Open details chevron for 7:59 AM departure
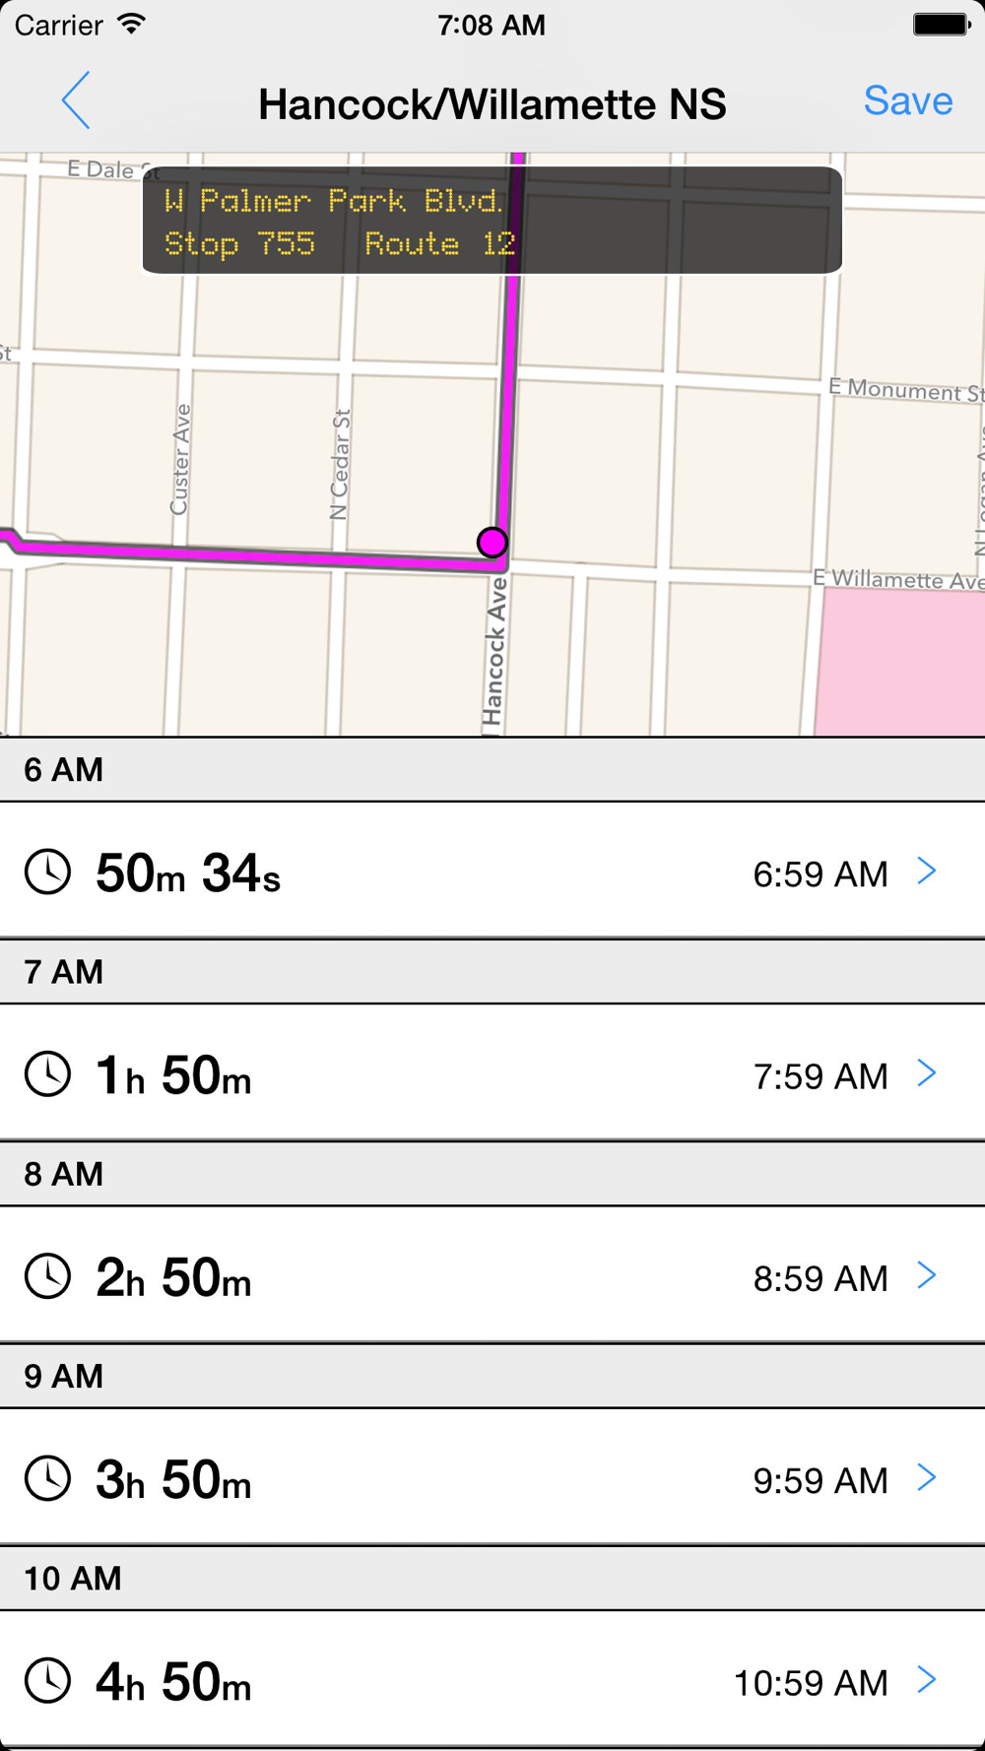 [926, 1073]
